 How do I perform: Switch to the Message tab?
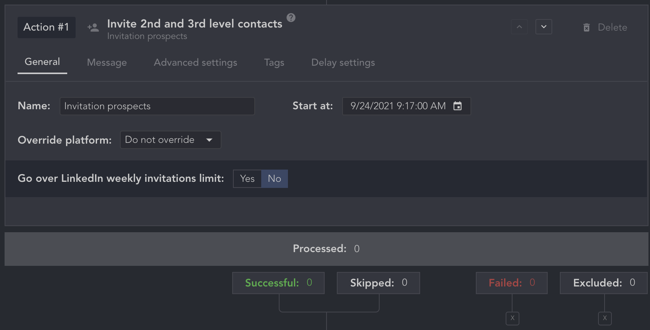click(x=107, y=62)
